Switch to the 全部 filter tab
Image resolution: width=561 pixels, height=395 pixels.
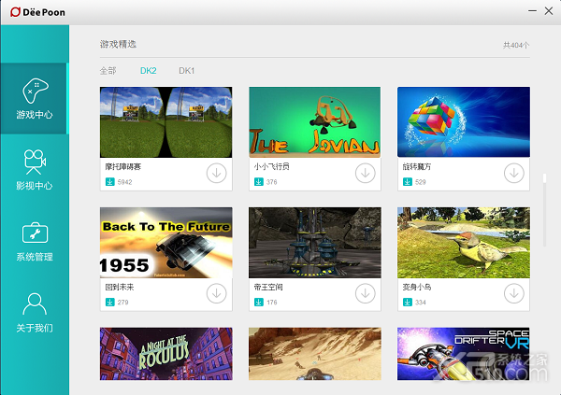[108, 71]
